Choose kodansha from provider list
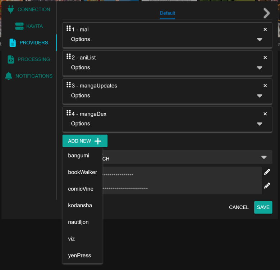Image resolution: width=280 pixels, height=270 pixels. (x=83, y=206)
